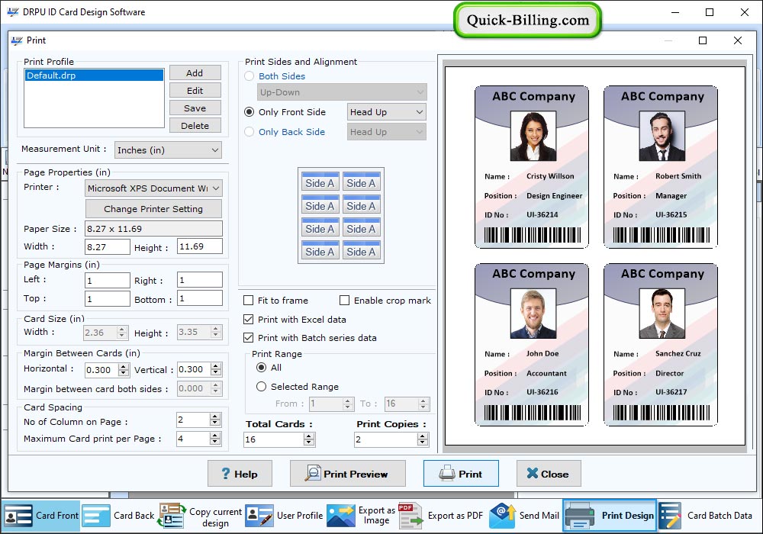Image resolution: width=763 pixels, height=534 pixels.
Task: Minimize the DRPU ID Card Design window
Action: tap(675, 12)
